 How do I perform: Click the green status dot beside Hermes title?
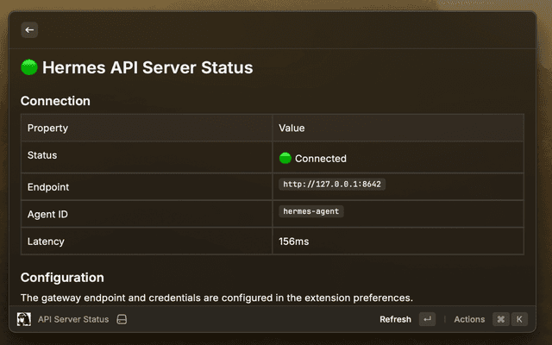click(x=29, y=67)
